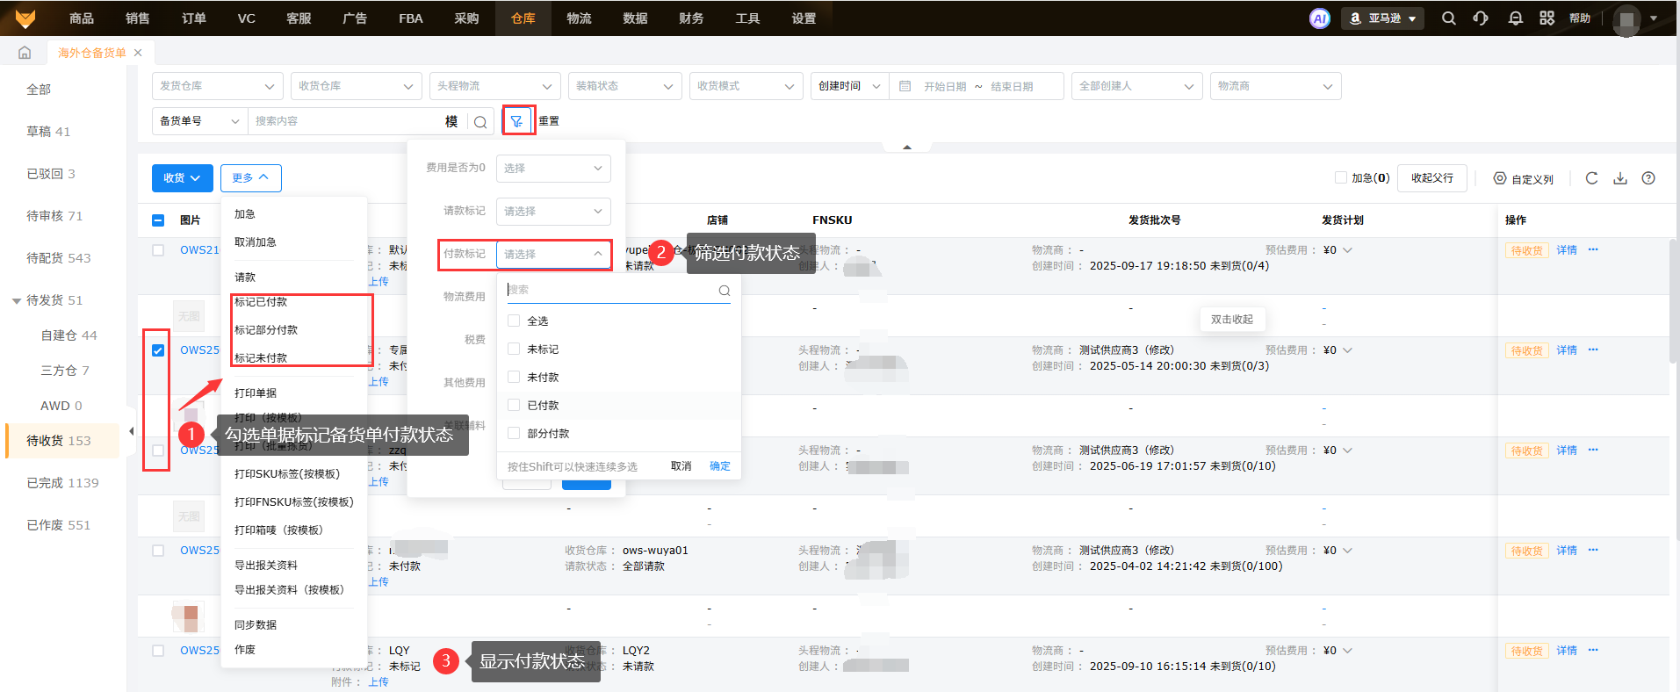Screen dimensions: 1680x692
Task: Enable the 加急 checkbox
Action: tap(1340, 177)
